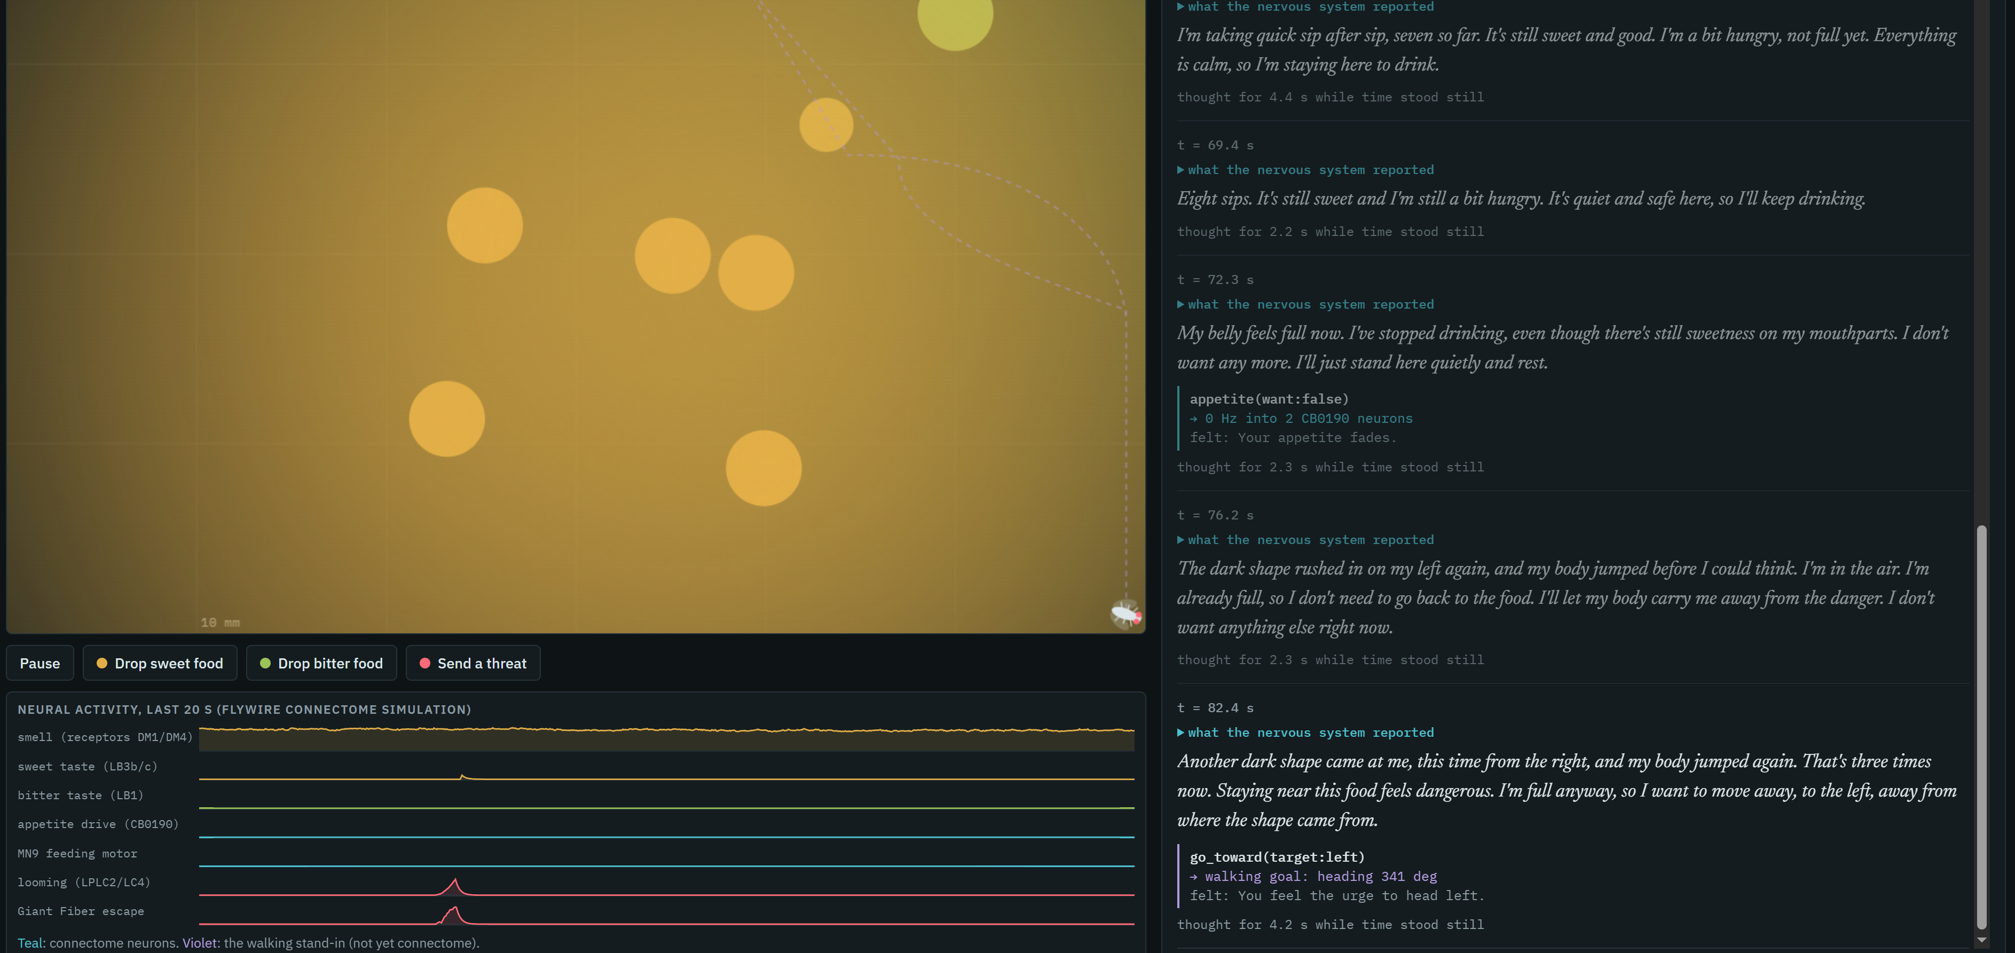Send a threat to the fly

[473, 663]
